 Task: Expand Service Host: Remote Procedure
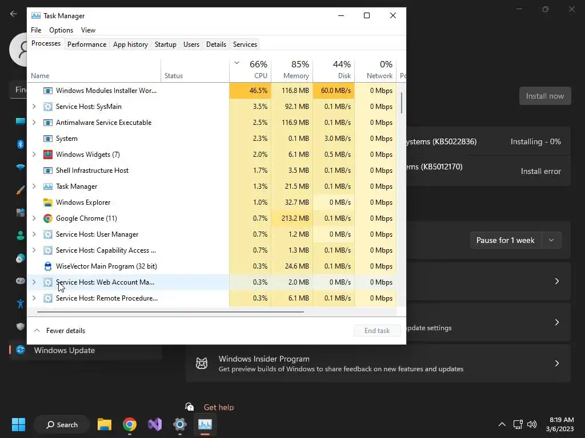click(x=34, y=298)
